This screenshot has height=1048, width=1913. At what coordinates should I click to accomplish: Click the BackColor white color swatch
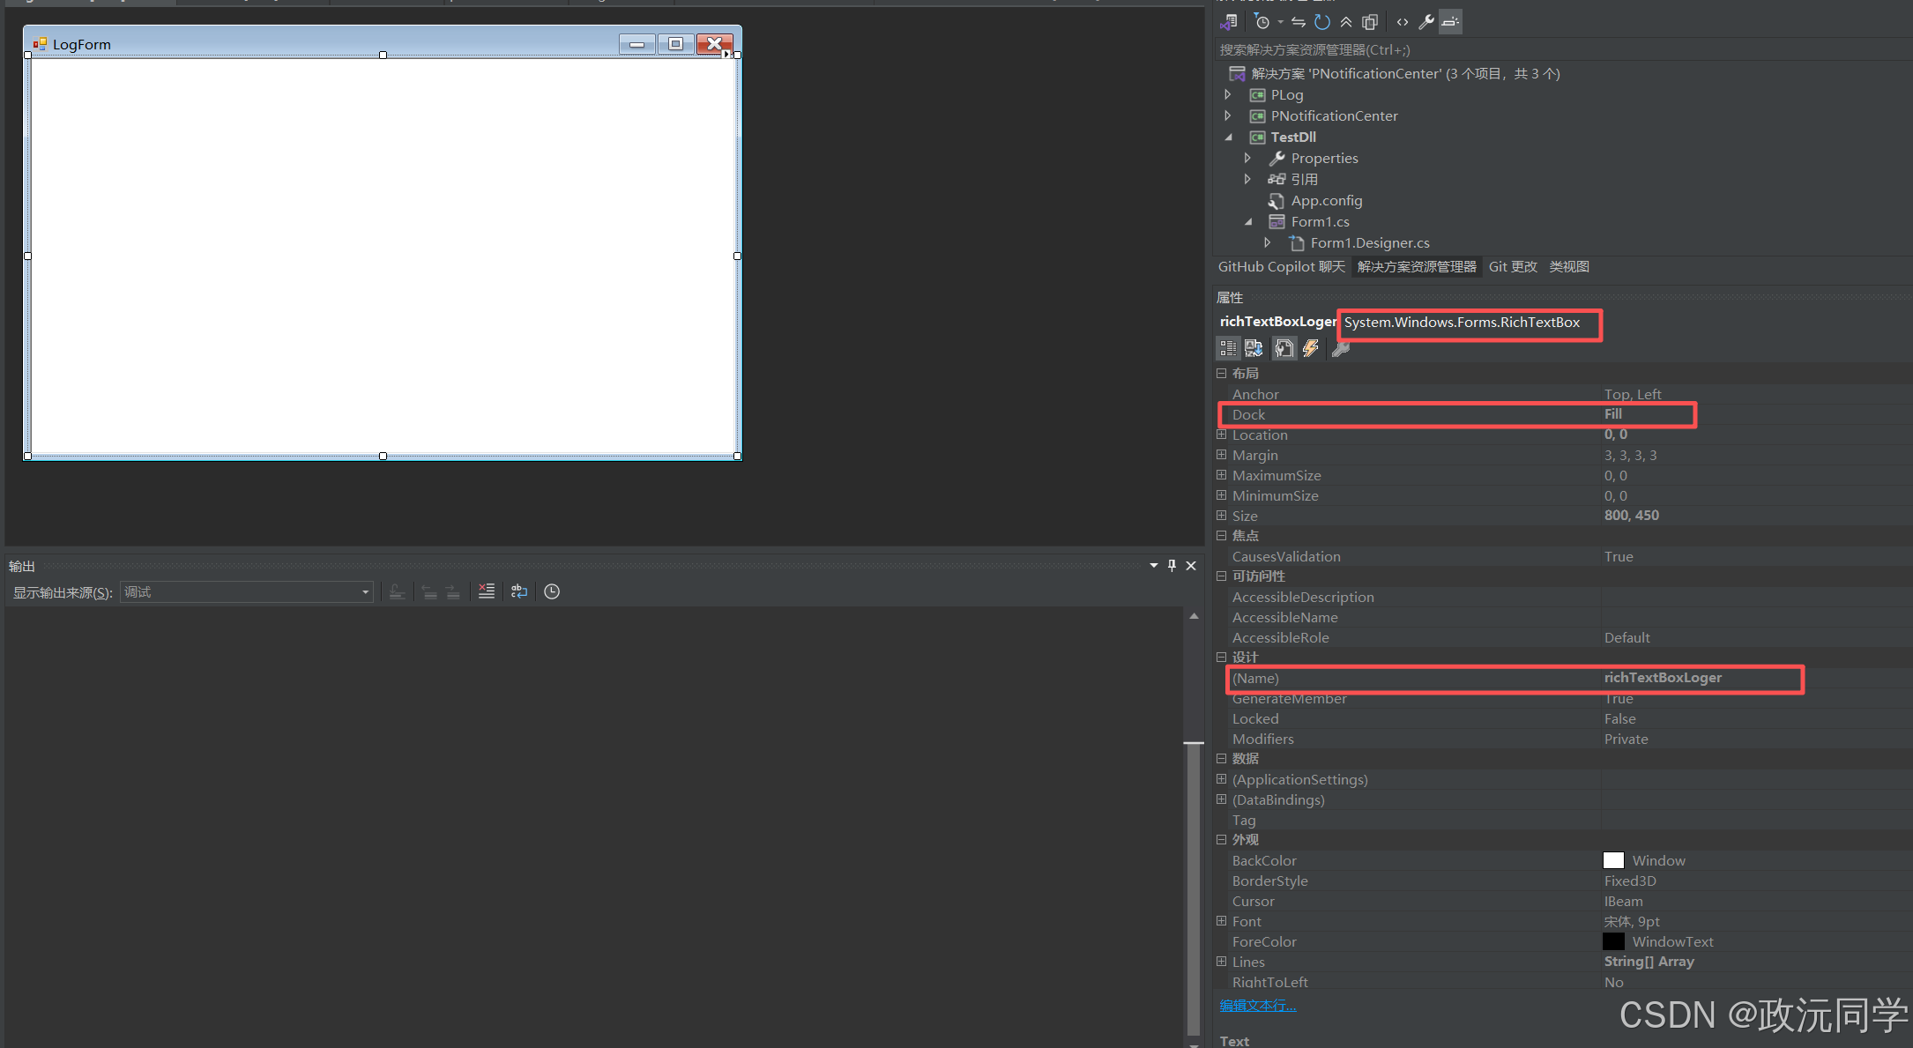(1613, 860)
